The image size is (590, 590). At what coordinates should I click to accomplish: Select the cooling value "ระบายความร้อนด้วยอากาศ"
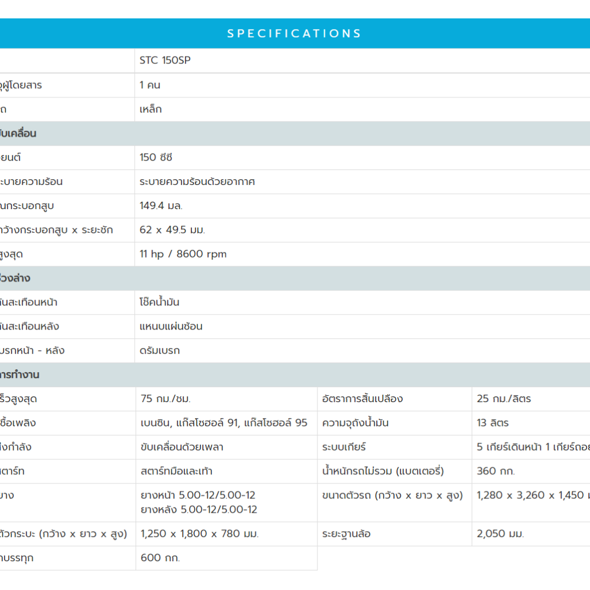coord(197,181)
